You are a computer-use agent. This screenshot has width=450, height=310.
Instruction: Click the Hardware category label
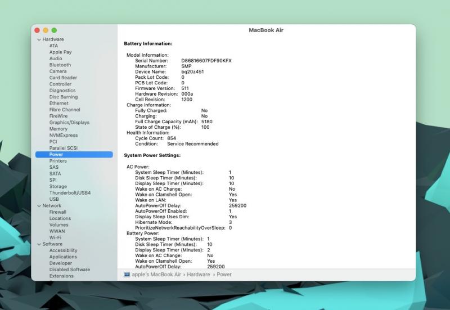click(53, 39)
